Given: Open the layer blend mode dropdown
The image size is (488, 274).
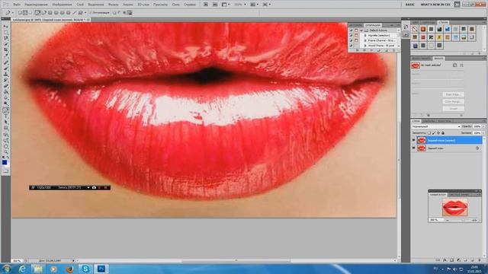Looking at the screenshot, I should [x=435, y=127].
